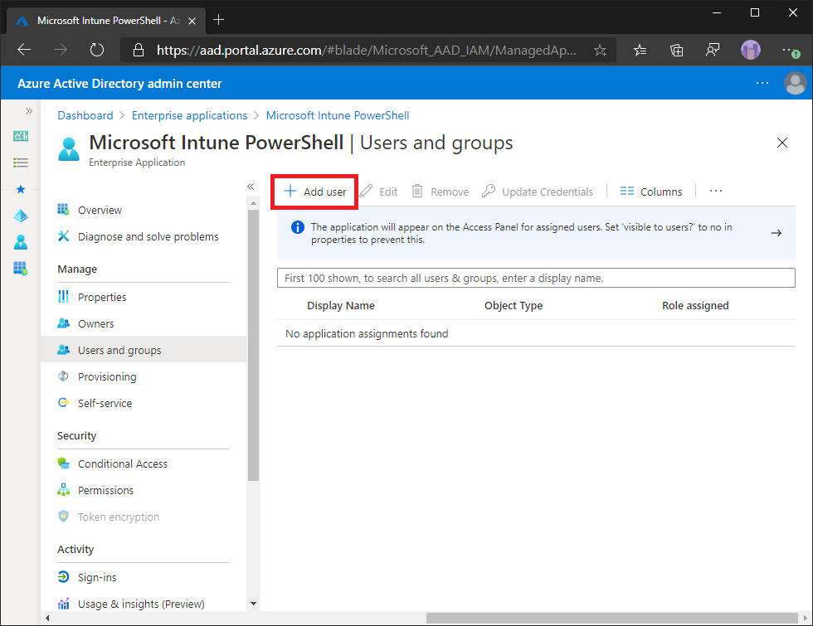
Task: Sort by Object Type column
Action: pos(514,306)
